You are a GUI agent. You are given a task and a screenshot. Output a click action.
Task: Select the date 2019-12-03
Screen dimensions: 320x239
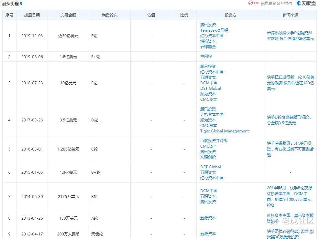(x=32, y=36)
